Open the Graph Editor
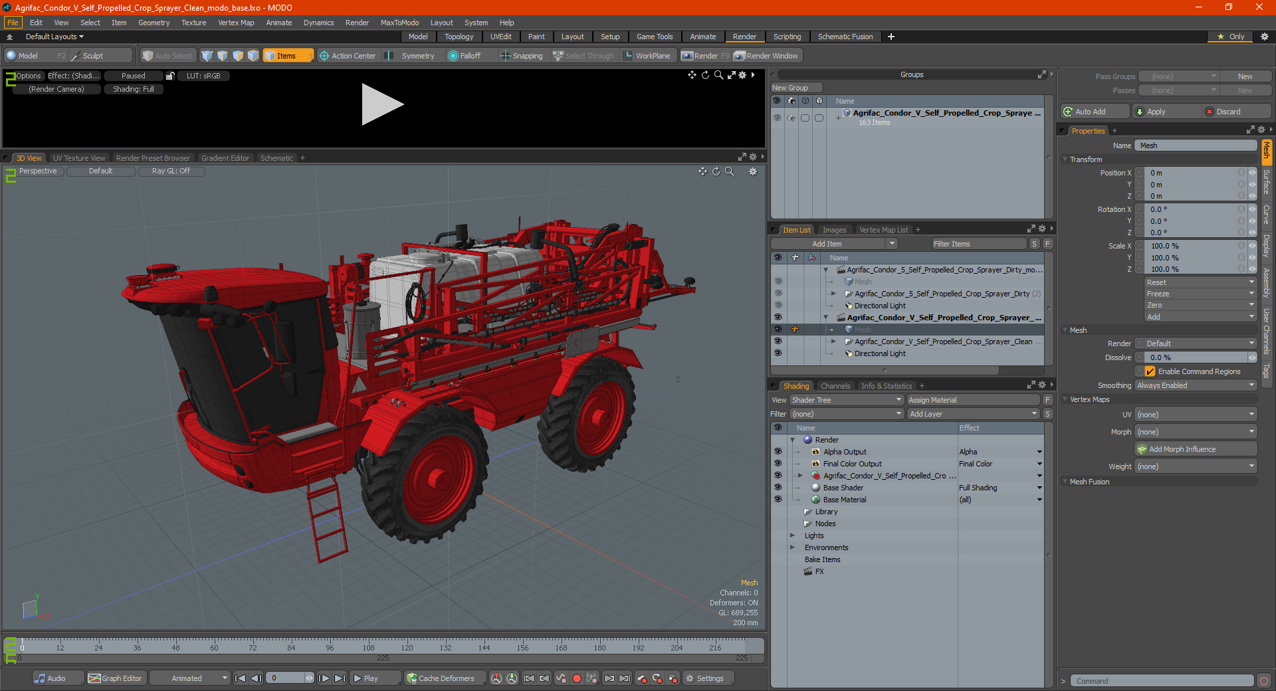The image size is (1276, 691). point(116,678)
